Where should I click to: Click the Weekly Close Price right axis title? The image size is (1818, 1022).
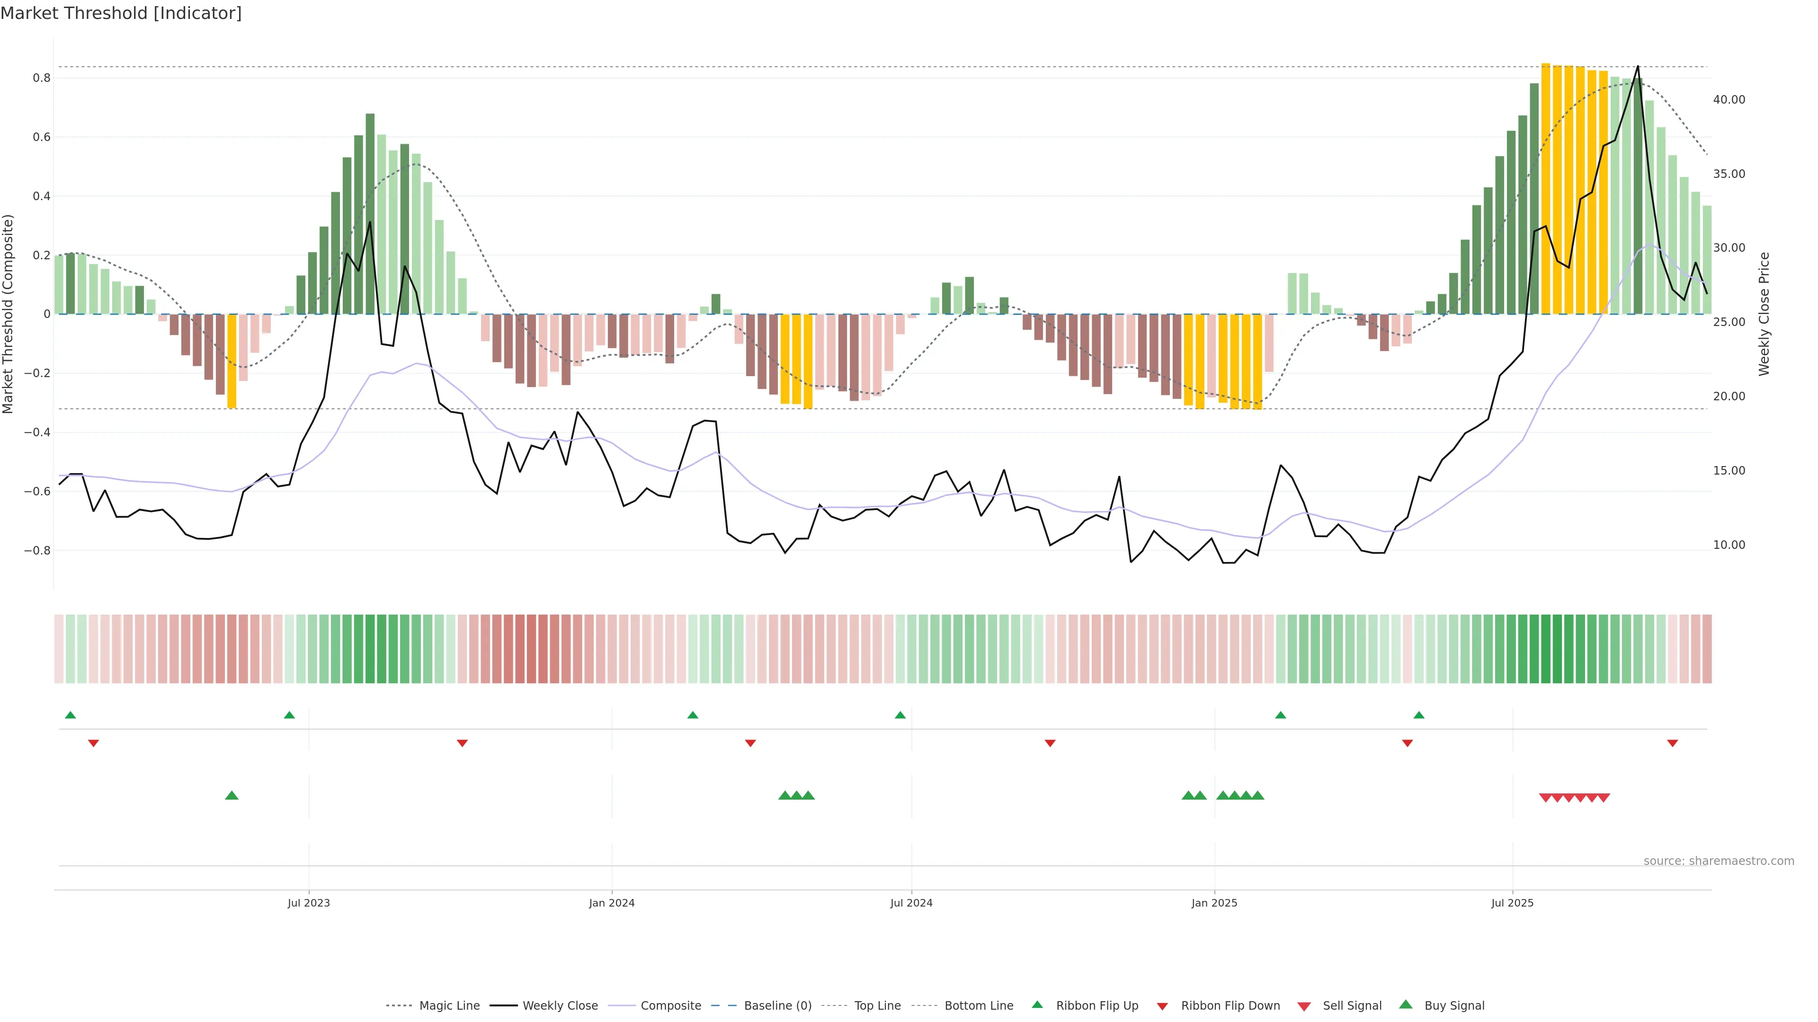click(x=1764, y=314)
